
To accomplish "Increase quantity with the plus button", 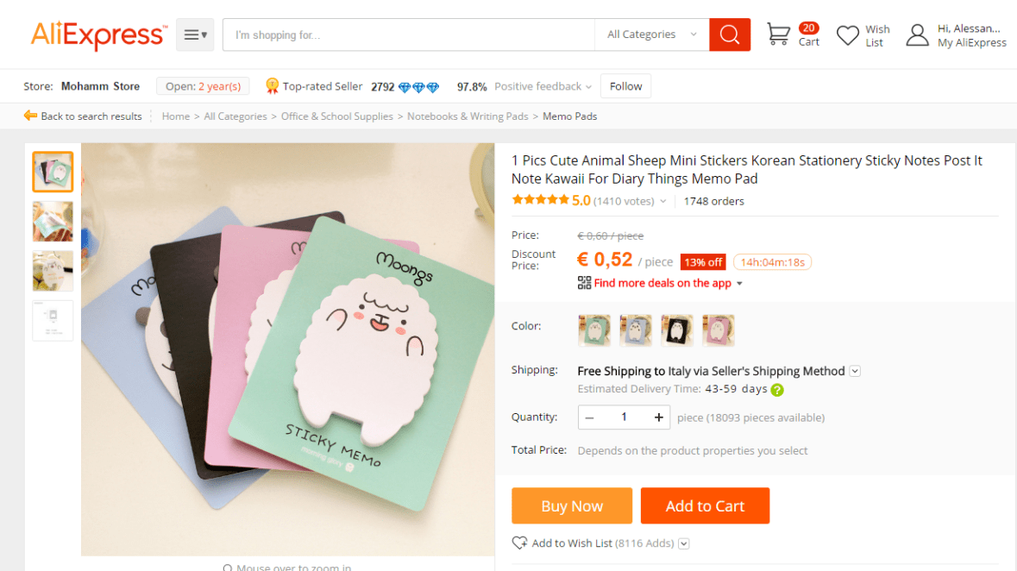I will pos(658,417).
